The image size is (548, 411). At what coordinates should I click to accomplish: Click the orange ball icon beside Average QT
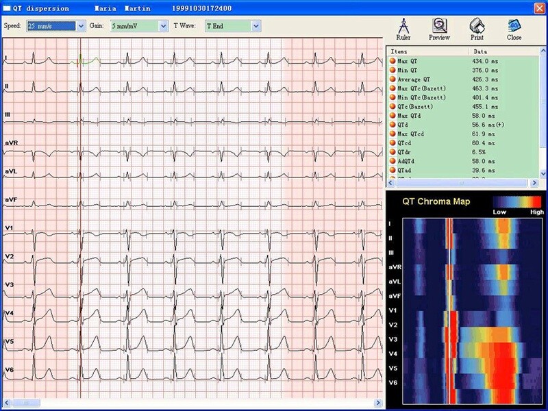(393, 79)
